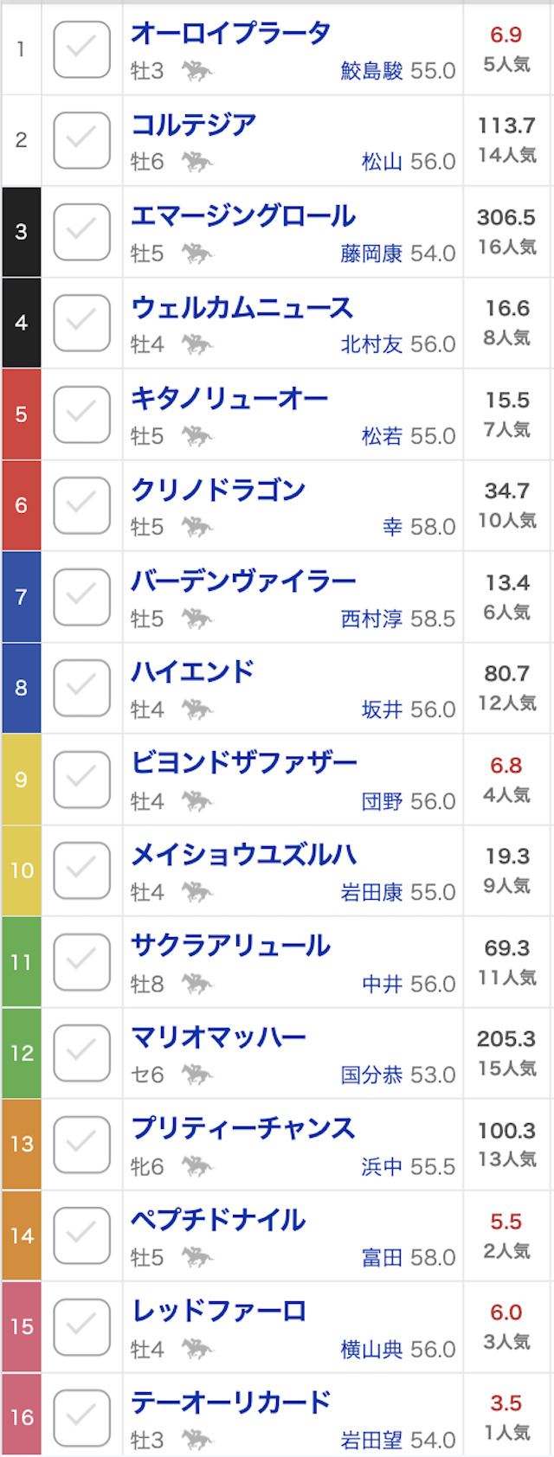Open キタノリューオー horse link
The image size is (554, 1457).
click(x=229, y=398)
